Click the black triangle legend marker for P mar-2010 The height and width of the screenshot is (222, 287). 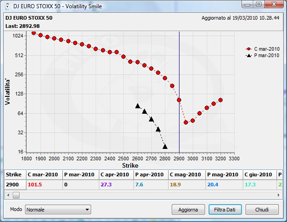click(249, 55)
